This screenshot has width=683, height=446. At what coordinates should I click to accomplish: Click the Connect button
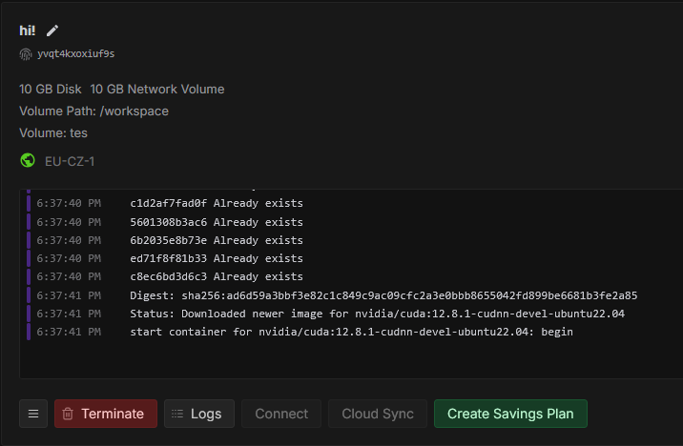tap(281, 414)
